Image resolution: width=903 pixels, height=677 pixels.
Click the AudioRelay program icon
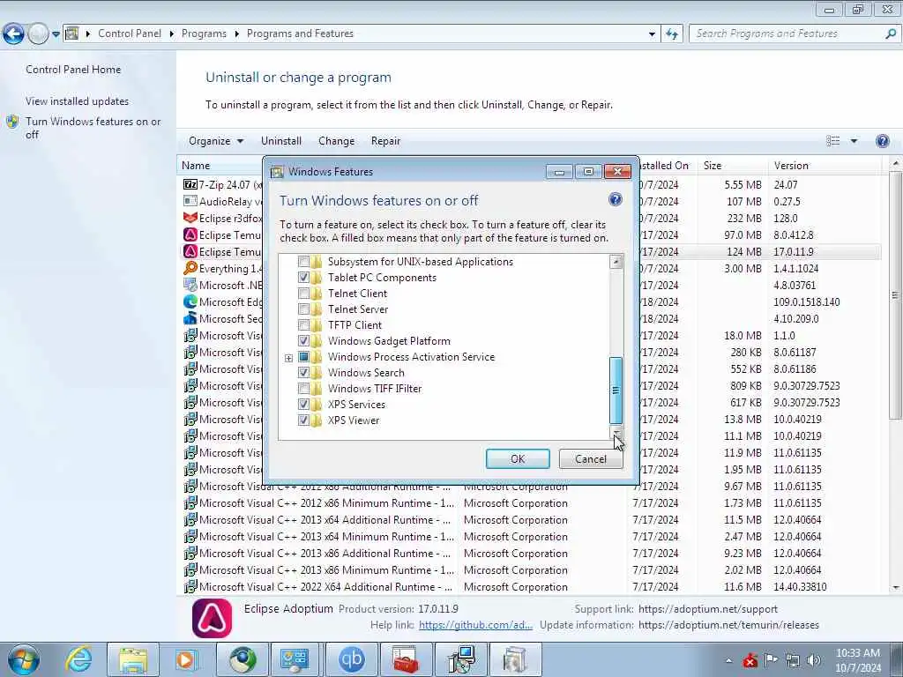point(190,202)
